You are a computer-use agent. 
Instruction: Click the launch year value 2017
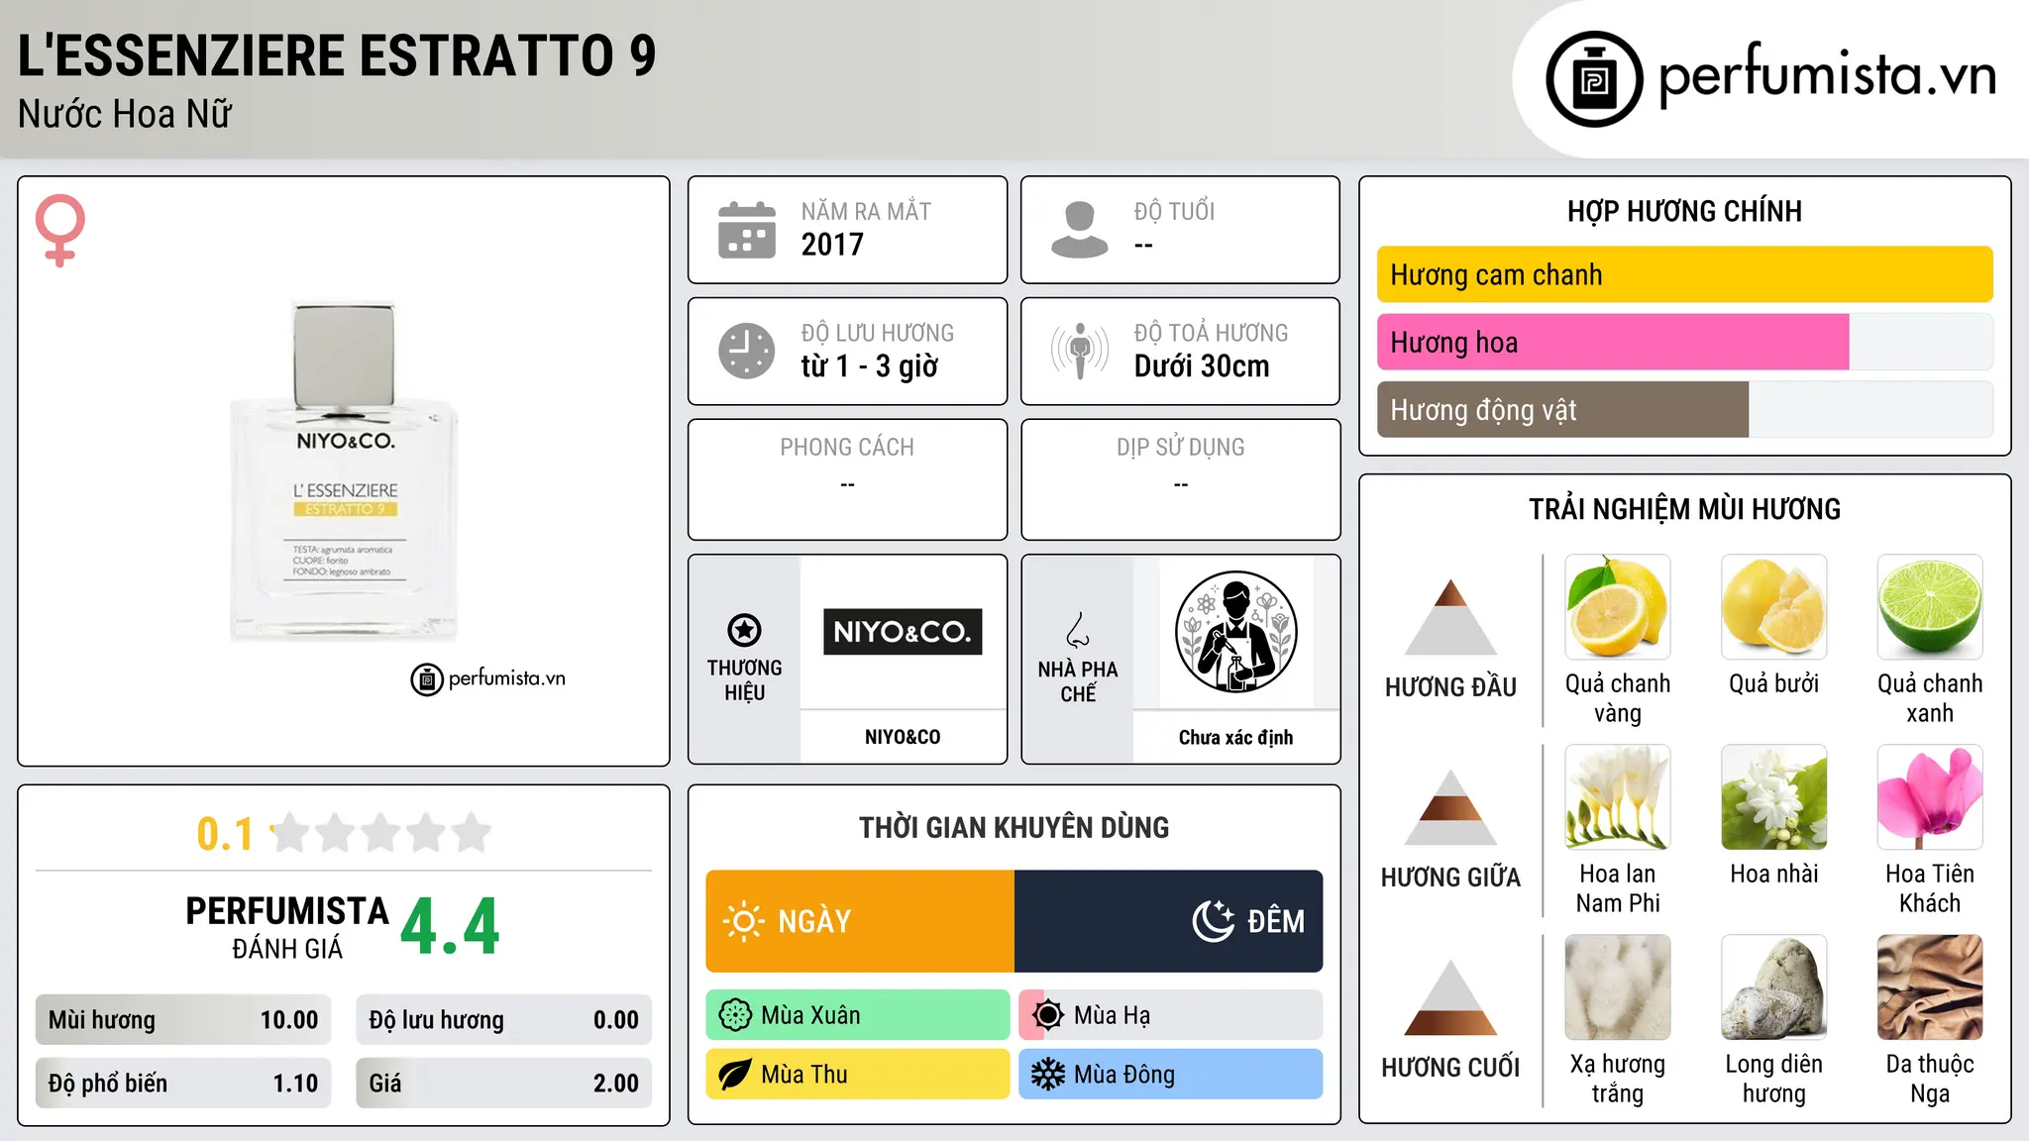[x=832, y=245]
